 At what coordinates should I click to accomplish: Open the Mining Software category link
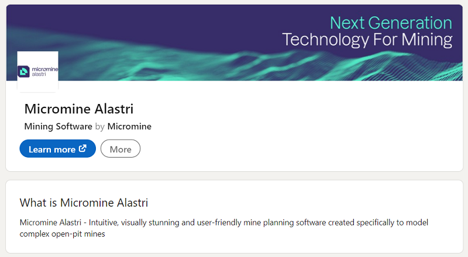coord(58,126)
